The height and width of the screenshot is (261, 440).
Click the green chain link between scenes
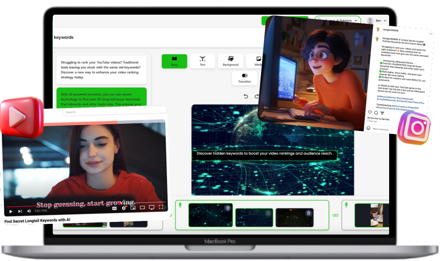tap(335, 215)
